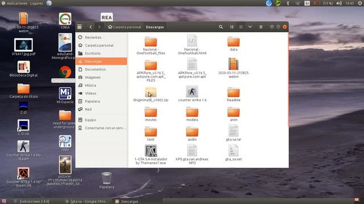This screenshot has width=364, height=204.
Task: Select the gta_sa.set file
Action: (234, 152)
